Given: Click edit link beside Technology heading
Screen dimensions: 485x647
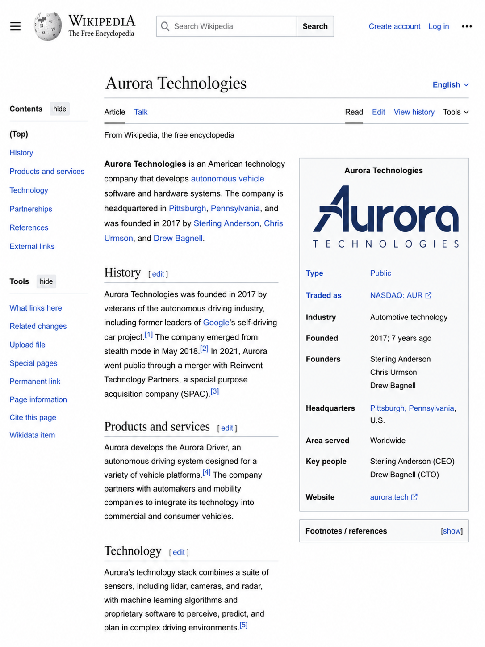Looking at the screenshot, I should point(179,552).
